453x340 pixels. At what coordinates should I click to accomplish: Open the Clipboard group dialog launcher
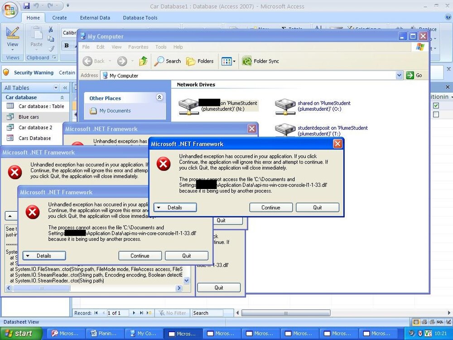tap(54, 57)
